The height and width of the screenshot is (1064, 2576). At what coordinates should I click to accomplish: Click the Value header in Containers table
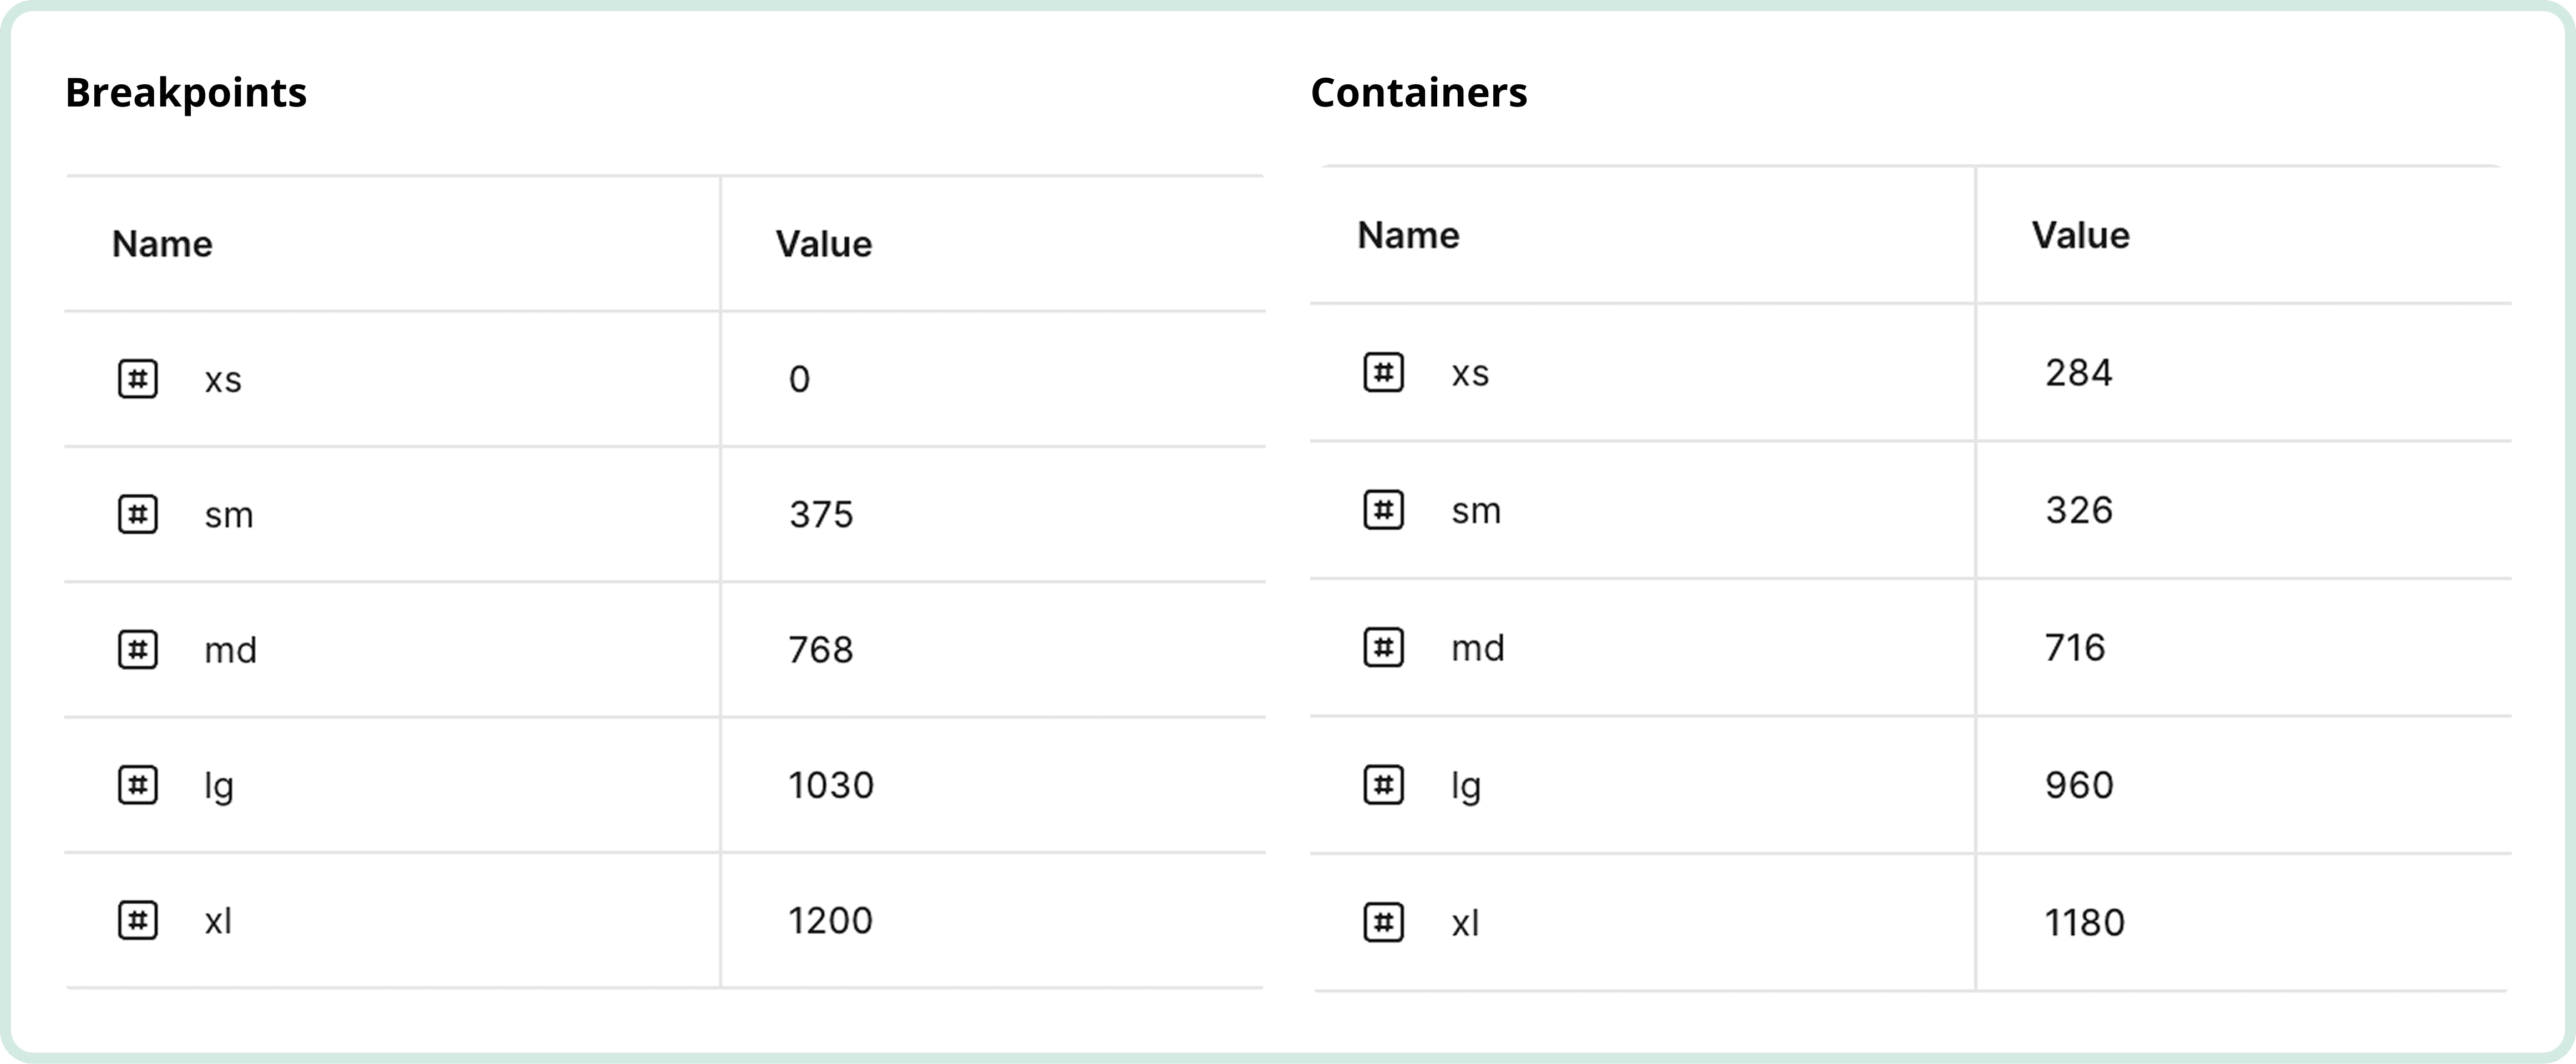(2080, 235)
